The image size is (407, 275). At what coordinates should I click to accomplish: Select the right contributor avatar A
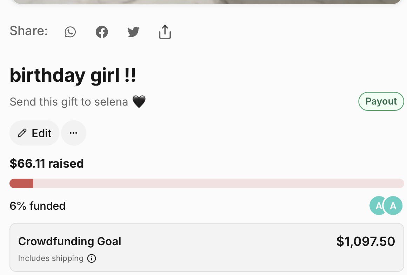[393, 206]
